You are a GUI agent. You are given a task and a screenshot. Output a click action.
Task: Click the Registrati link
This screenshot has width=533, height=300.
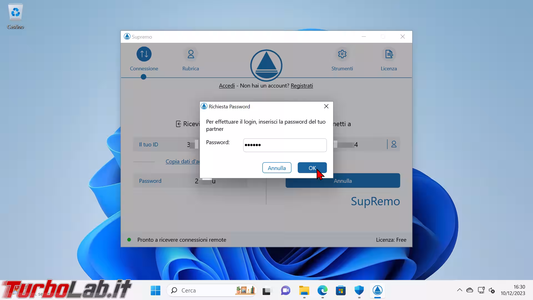click(301, 86)
